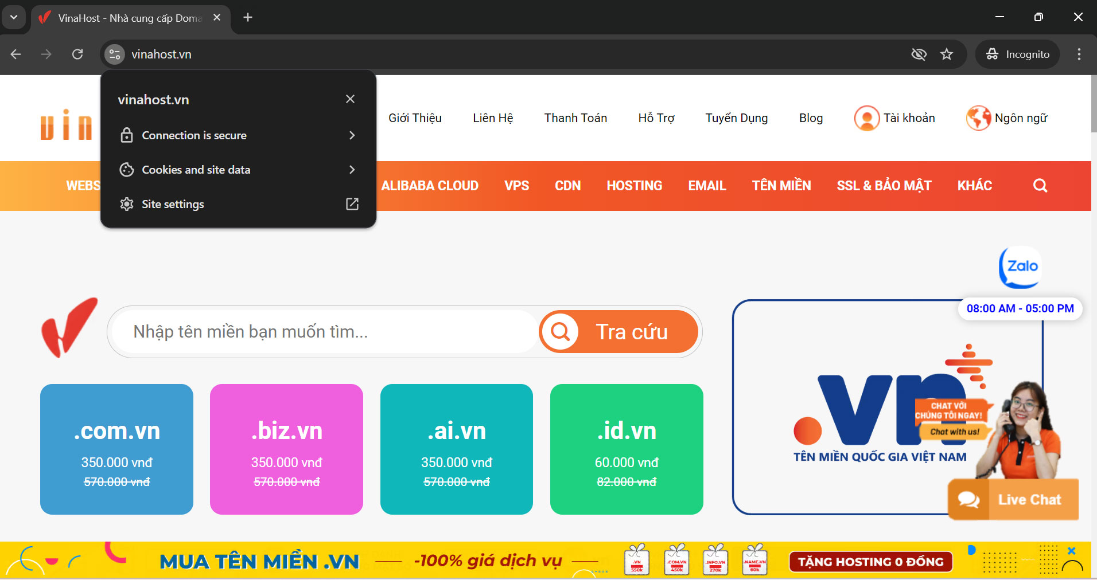Screen dimensions: 1097x580
Task: Close the yellow promo banner
Action: click(x=1071, y=551)
